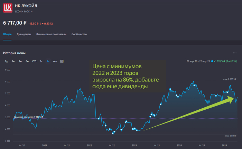Set chart period to 6м

pos(27,61)
